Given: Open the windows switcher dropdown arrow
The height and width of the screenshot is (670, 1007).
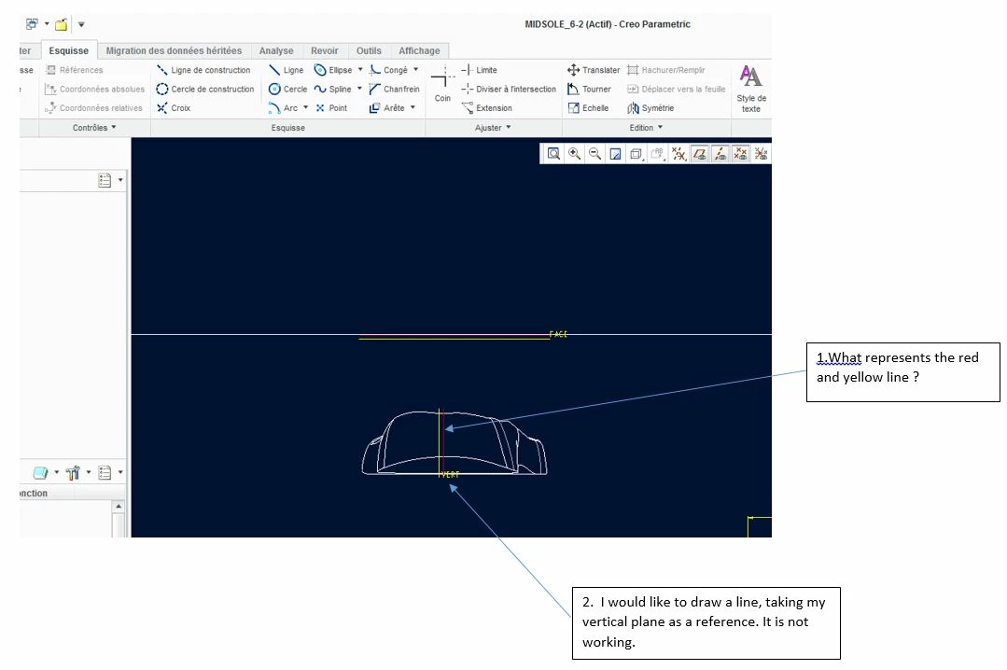Looking at the screenshot, I should coord(47,24).
